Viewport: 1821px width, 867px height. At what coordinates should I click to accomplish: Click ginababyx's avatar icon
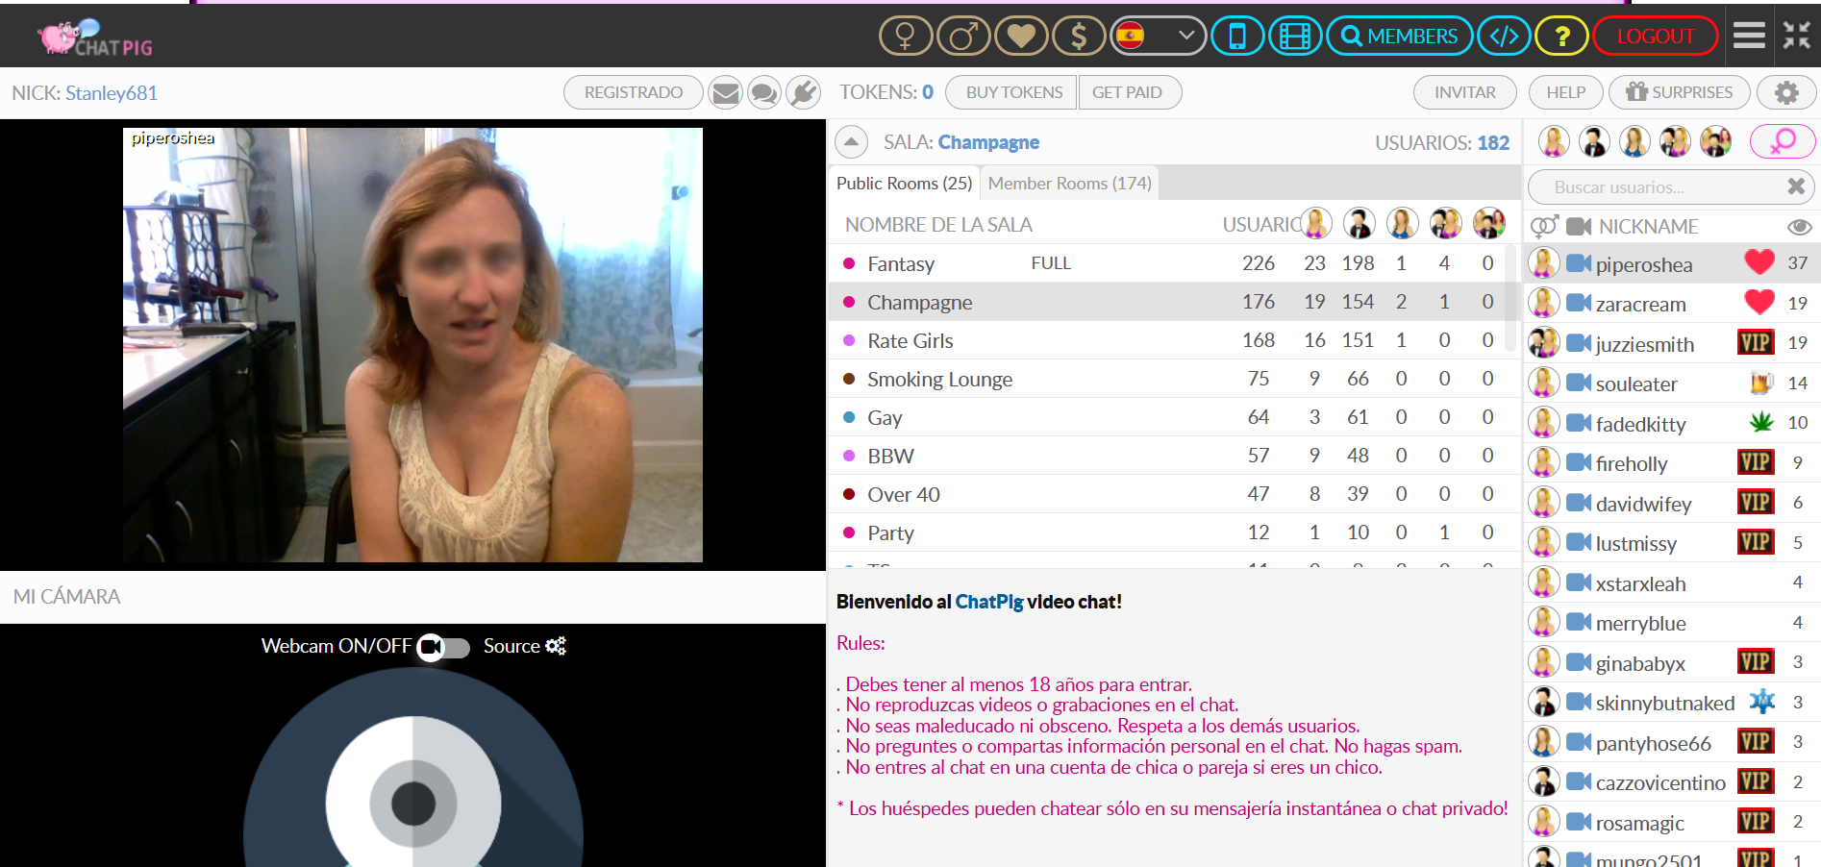(1544, 662)
